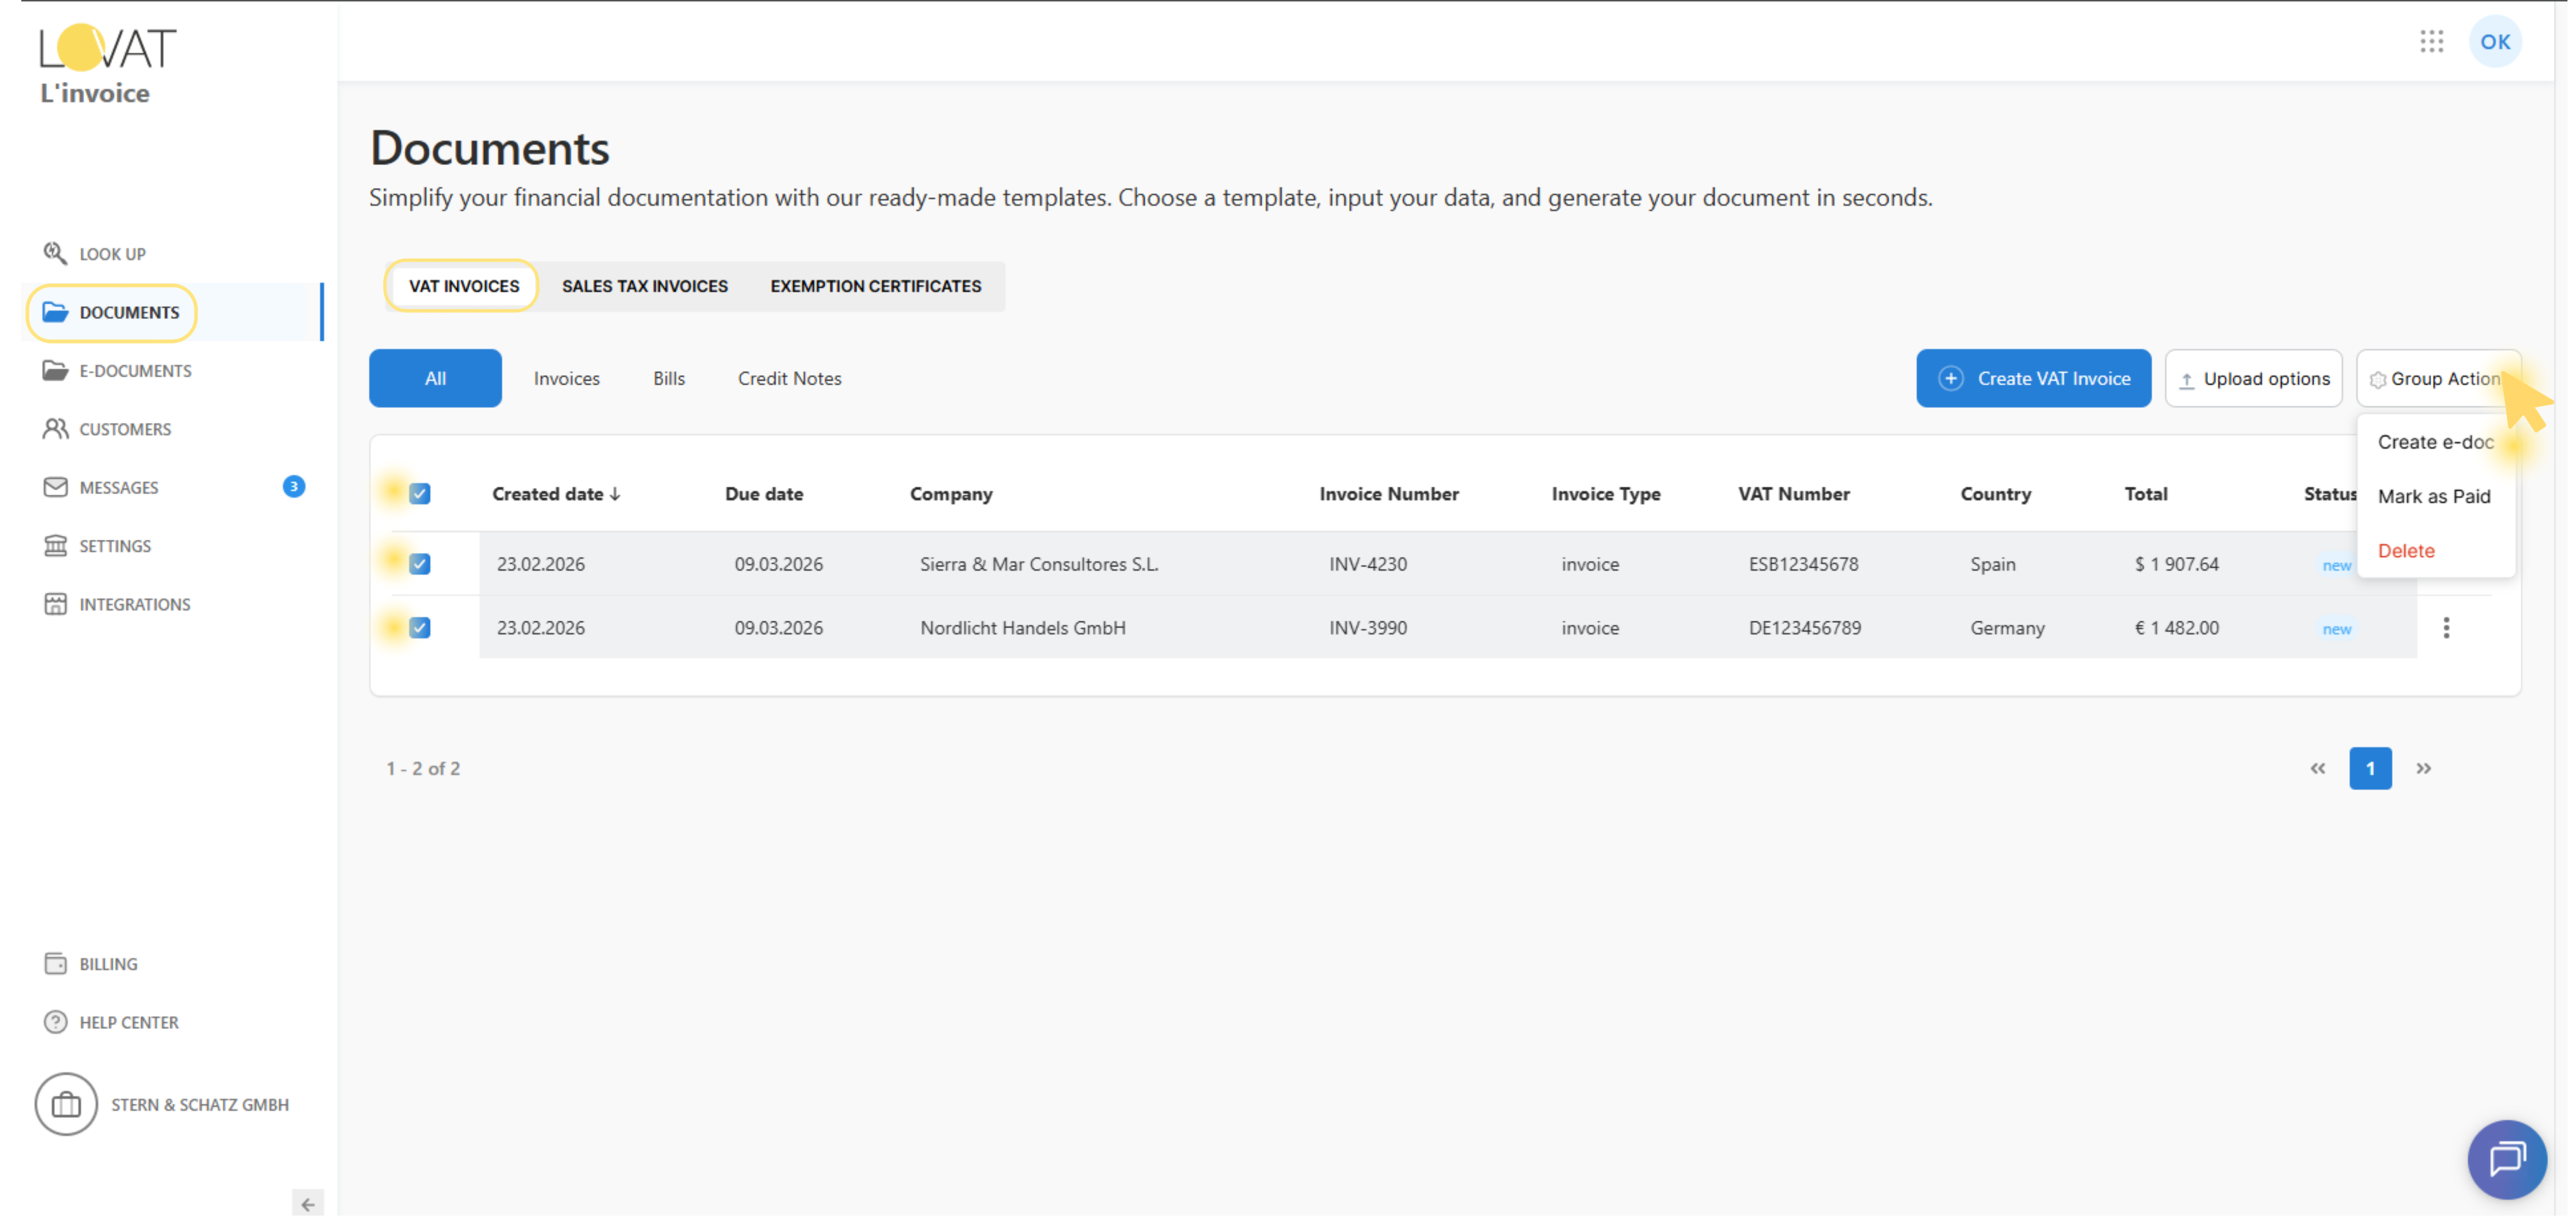The image size is (2576, 1217).
Task: Select Delete in group actions menu
Action: pos(2406,551)
